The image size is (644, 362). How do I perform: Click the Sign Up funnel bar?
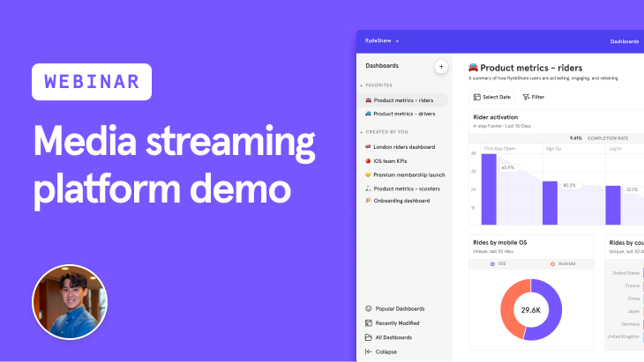[x=550, y=203]
